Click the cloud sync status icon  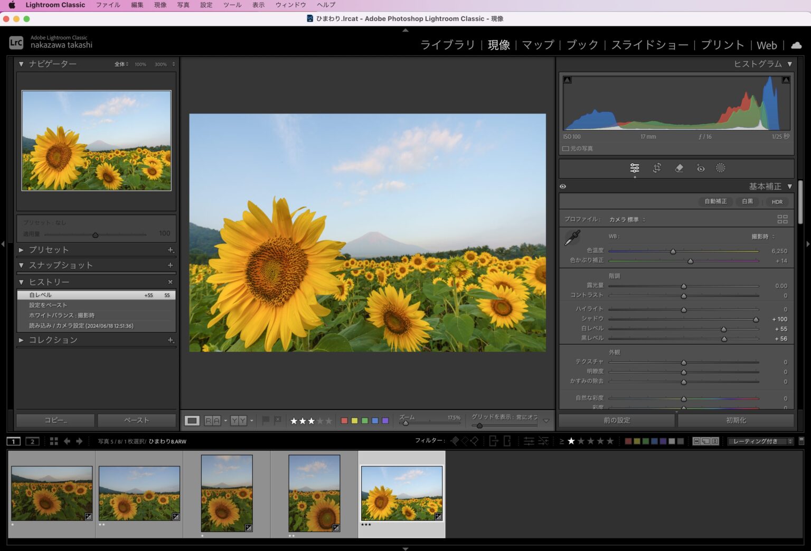(796, 45)
